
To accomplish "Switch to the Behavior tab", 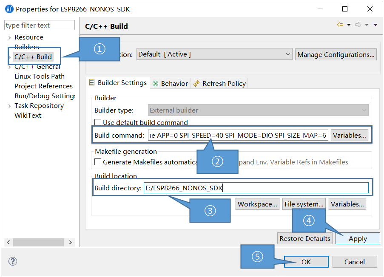I will click(x=170, y=84).
